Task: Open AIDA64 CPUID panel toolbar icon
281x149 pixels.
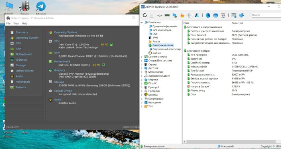Action: click(x=189, y=15)
